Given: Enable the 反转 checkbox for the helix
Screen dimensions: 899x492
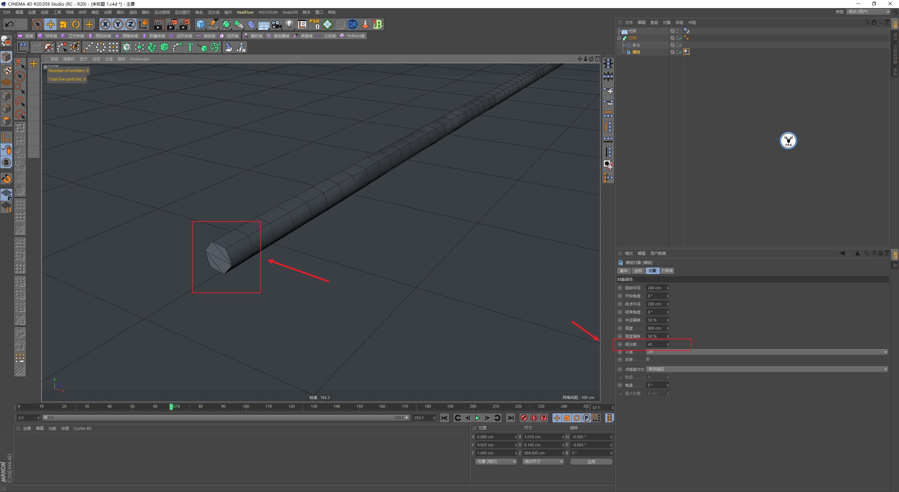Looking at the screenshot, I should click(648, 359).
